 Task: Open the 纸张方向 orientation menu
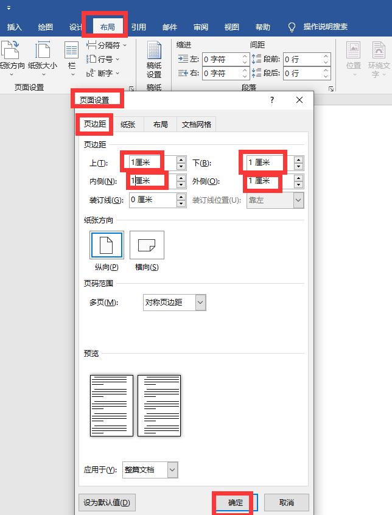[x=12, y=58]
